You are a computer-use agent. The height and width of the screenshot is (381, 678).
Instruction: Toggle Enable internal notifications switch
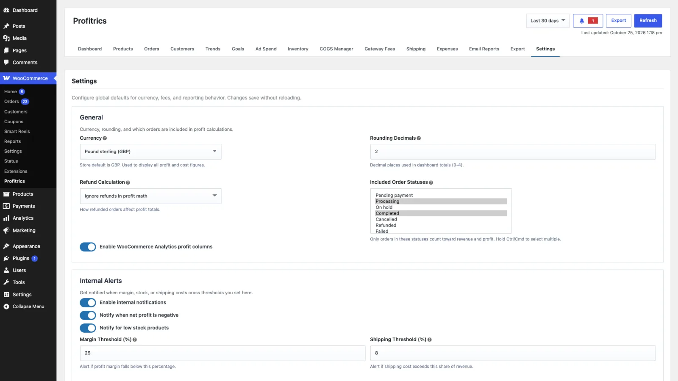[88, 303]
